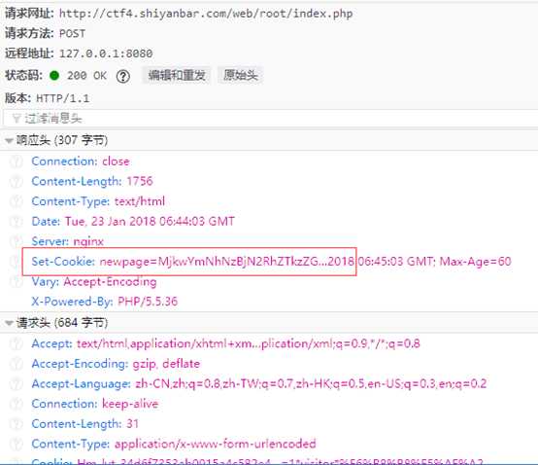Screen dimensions: 538x465
Task: Select the 200 OK status text
Action: pos(86,76)
